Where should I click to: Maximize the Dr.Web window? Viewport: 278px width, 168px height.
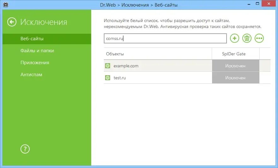257,3
